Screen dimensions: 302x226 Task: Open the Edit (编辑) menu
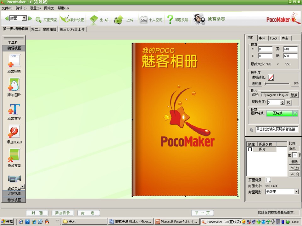[21, 8]
